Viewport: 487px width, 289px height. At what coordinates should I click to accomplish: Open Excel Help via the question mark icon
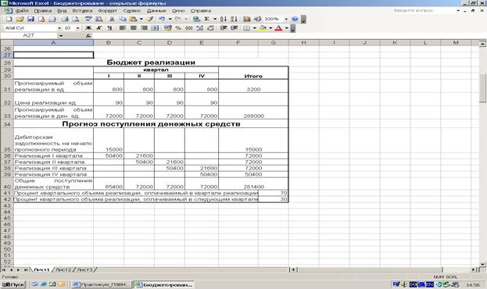point(295,20)
